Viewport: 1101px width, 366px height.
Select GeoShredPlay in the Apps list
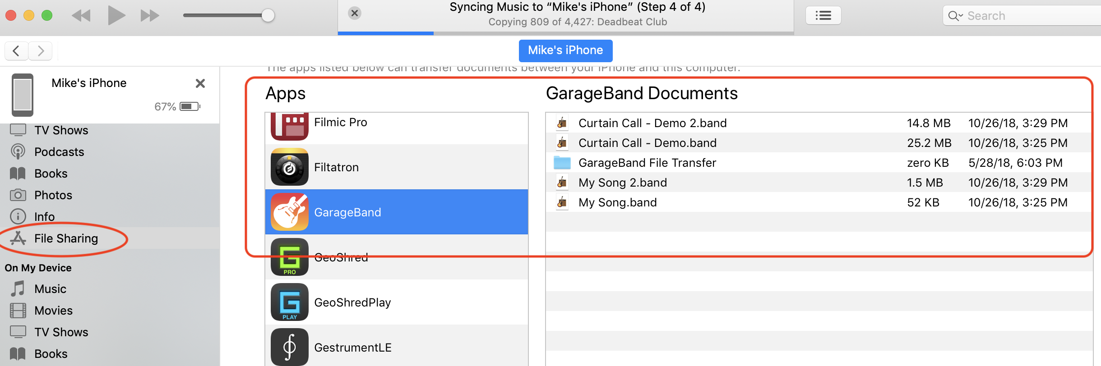[x=397, y=302]
